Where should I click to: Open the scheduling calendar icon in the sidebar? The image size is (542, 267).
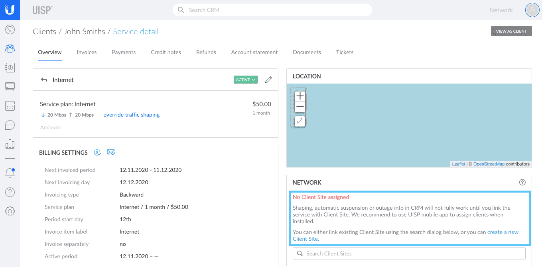tap(10, 106)
